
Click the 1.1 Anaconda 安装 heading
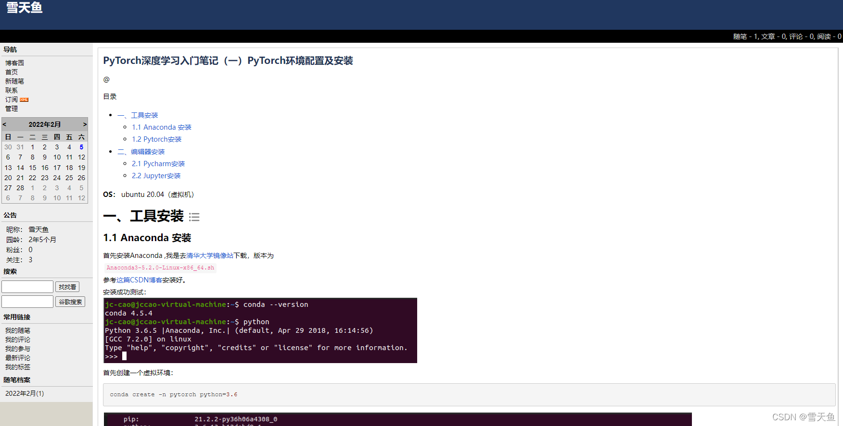pyautogui.click(x=147, y=238)
